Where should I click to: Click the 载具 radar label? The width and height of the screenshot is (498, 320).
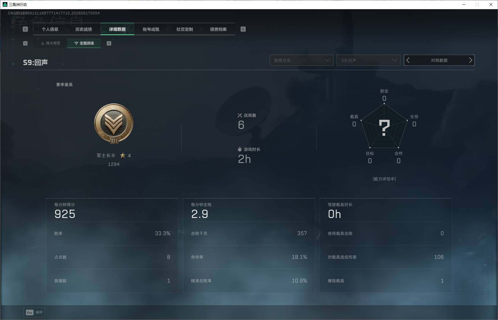pos(354,117)
